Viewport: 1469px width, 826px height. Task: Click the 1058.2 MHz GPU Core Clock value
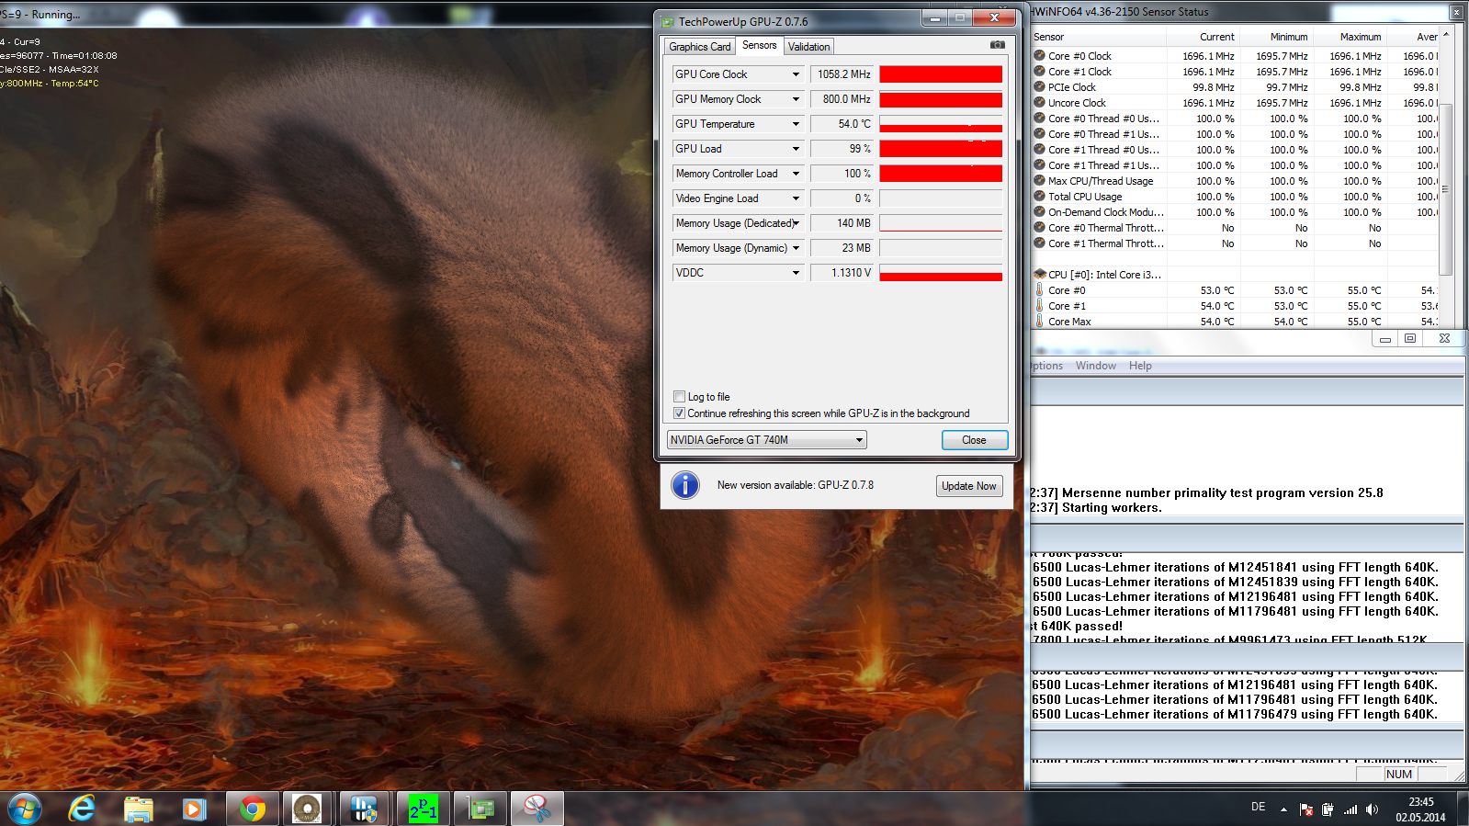pos(842,74)
